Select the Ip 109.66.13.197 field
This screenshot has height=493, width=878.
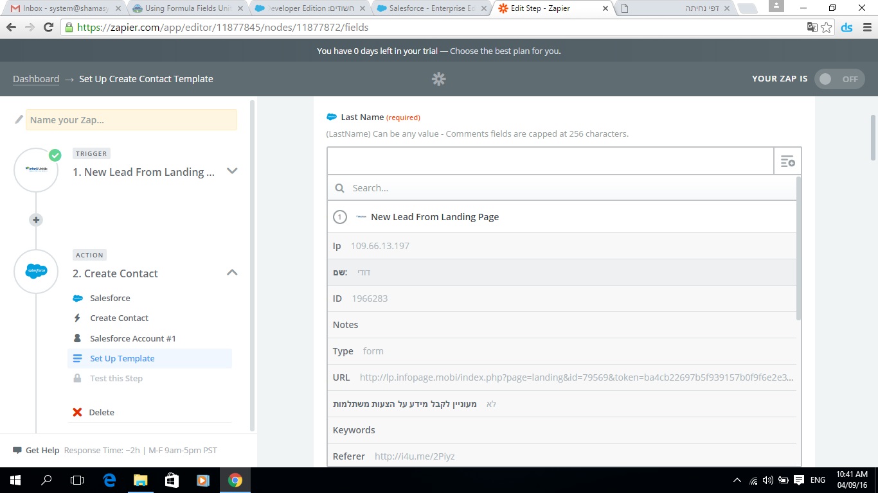click(x=562, y=246)
